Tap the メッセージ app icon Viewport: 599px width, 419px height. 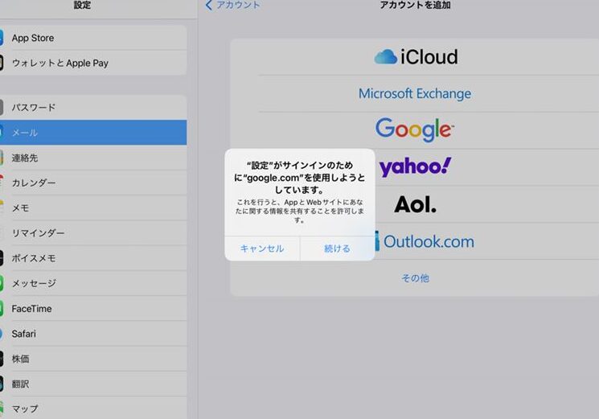[2, 284]
